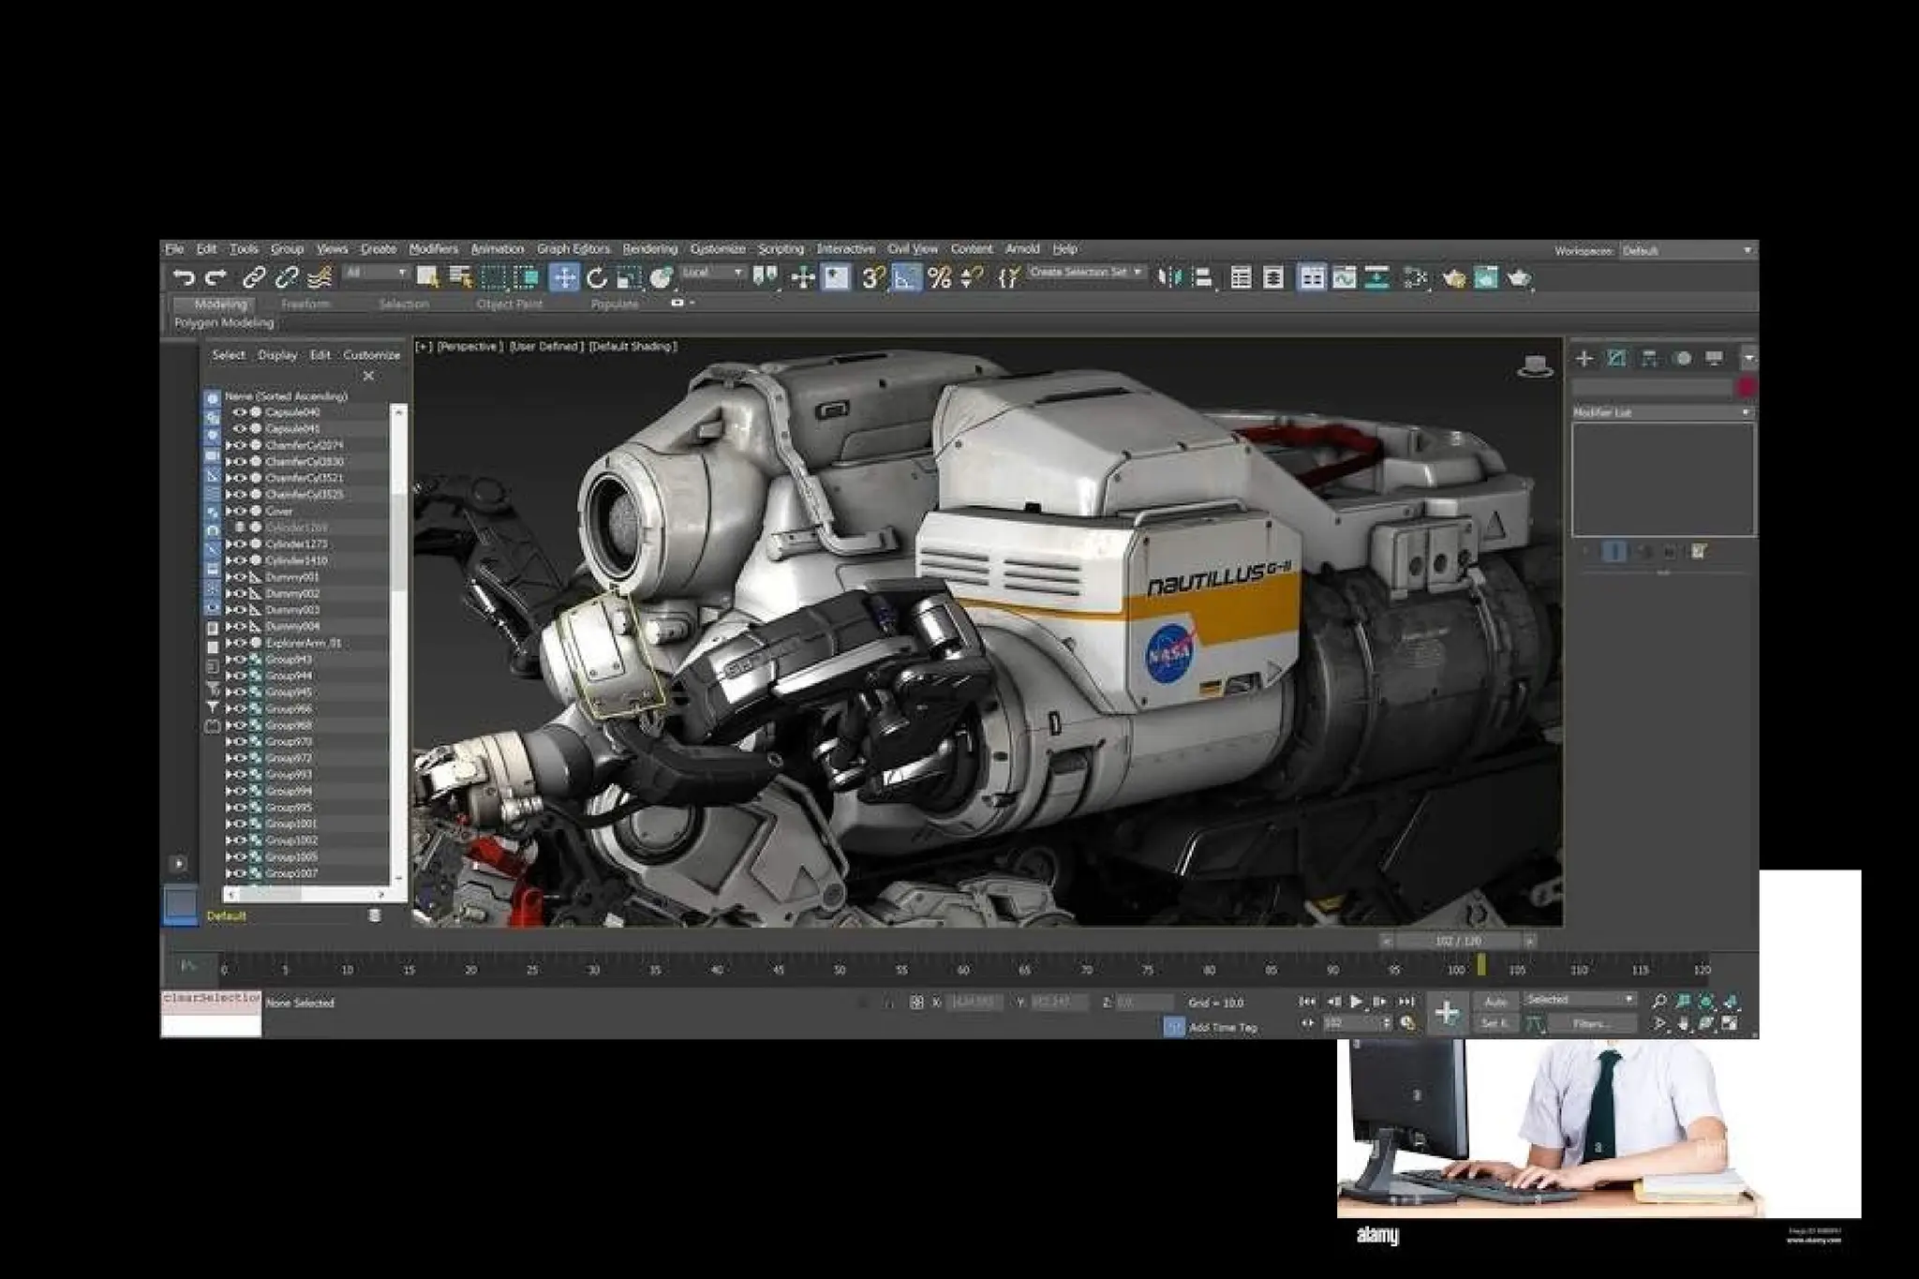Toggle the Angle Snap icon

click(x=906, y=277)
